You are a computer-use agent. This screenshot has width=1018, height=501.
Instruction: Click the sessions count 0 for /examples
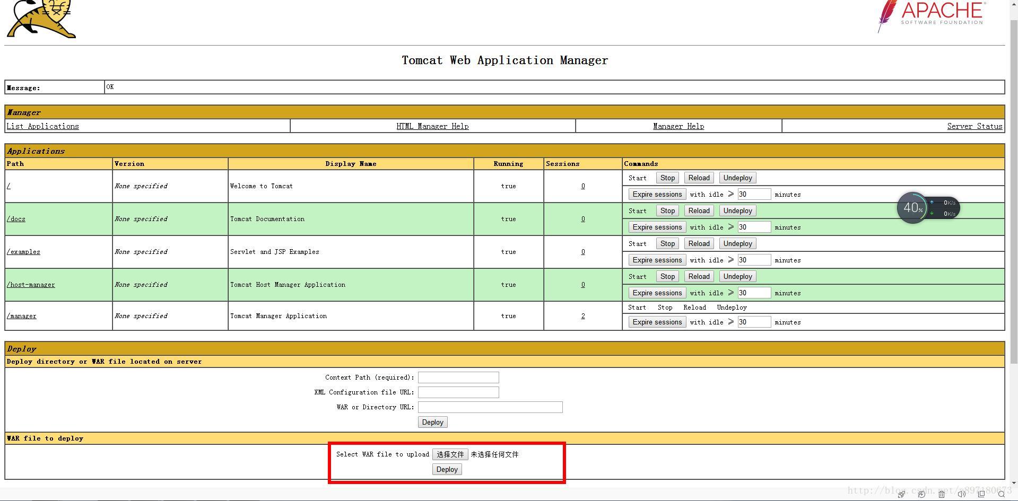[x=583, y=252]
